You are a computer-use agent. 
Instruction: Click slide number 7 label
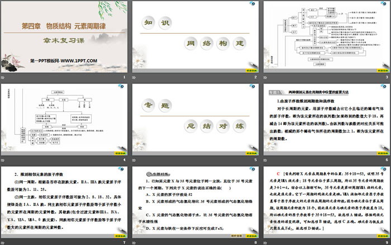tap(125, 243)
